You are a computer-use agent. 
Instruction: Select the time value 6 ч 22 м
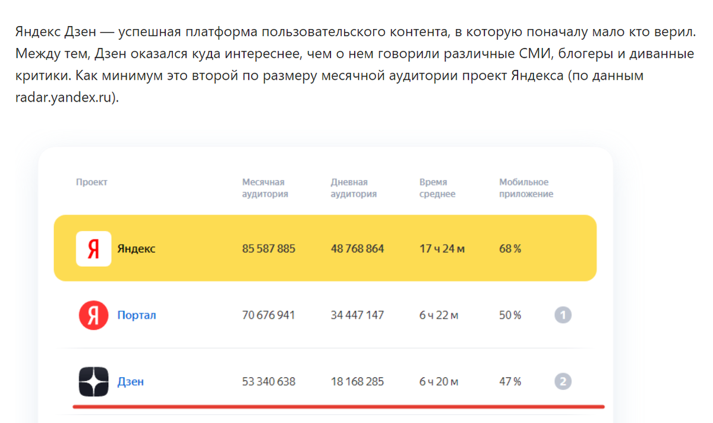[438, 315]
